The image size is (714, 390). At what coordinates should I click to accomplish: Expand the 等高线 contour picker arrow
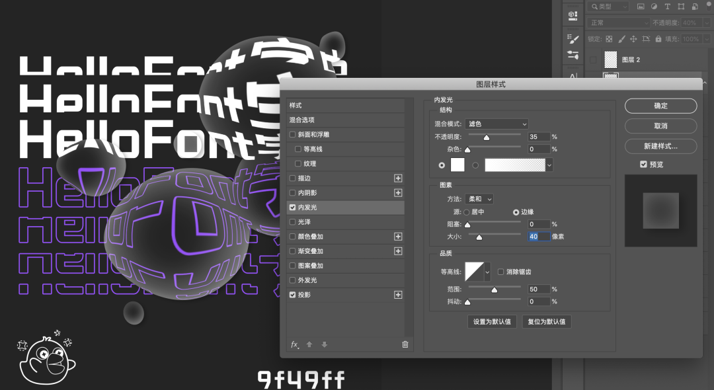coord(488,272)
